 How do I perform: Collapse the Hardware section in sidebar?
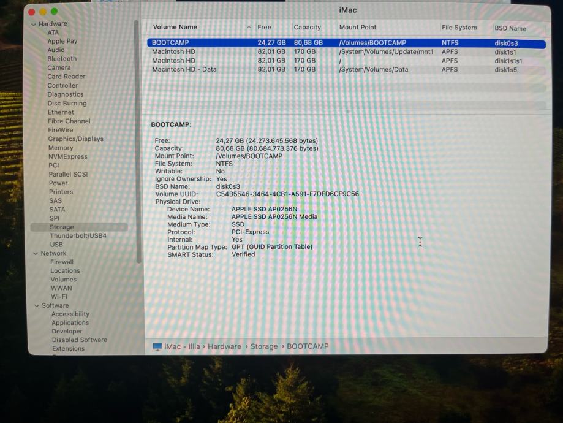point(34,24)
